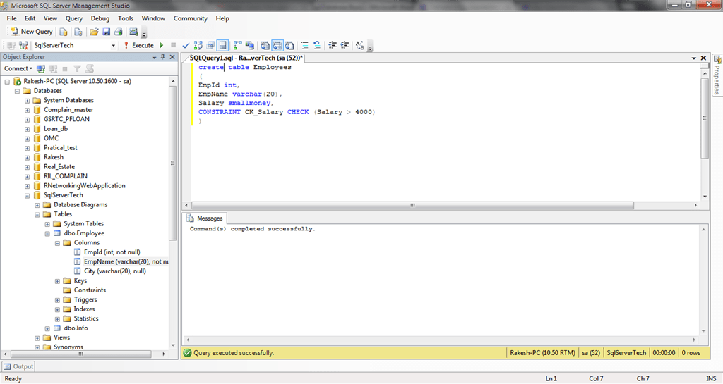Image resolution: width=723 pixels, height=384 pixels.
Task: Open the active files dropdown arrow
Action: point(693,58)
